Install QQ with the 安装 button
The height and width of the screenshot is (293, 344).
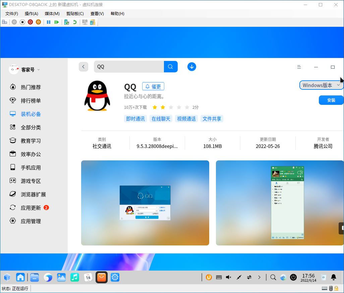[x=331, y=100]
